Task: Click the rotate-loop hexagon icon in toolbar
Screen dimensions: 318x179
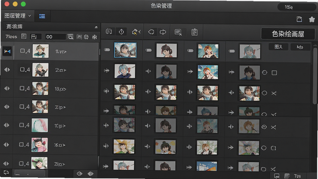Action: point(151,32)
